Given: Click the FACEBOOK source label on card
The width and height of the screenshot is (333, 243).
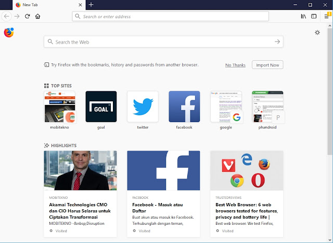Looking at the screenshot, I should point(140,198).
